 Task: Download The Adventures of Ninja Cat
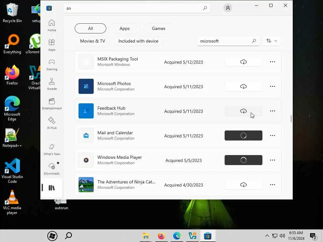click(x=243, y=185)
